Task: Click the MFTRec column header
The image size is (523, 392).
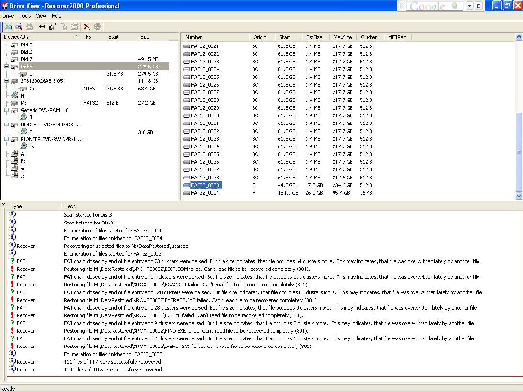Action: coord(397,37)
